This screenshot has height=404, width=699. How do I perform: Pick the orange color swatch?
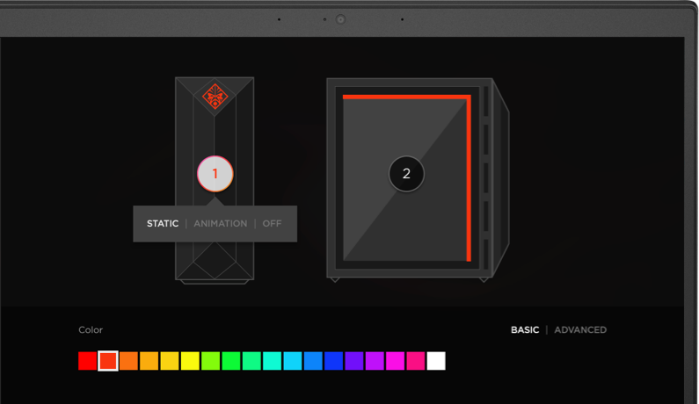pyautogui.click(x=128, y=361)
